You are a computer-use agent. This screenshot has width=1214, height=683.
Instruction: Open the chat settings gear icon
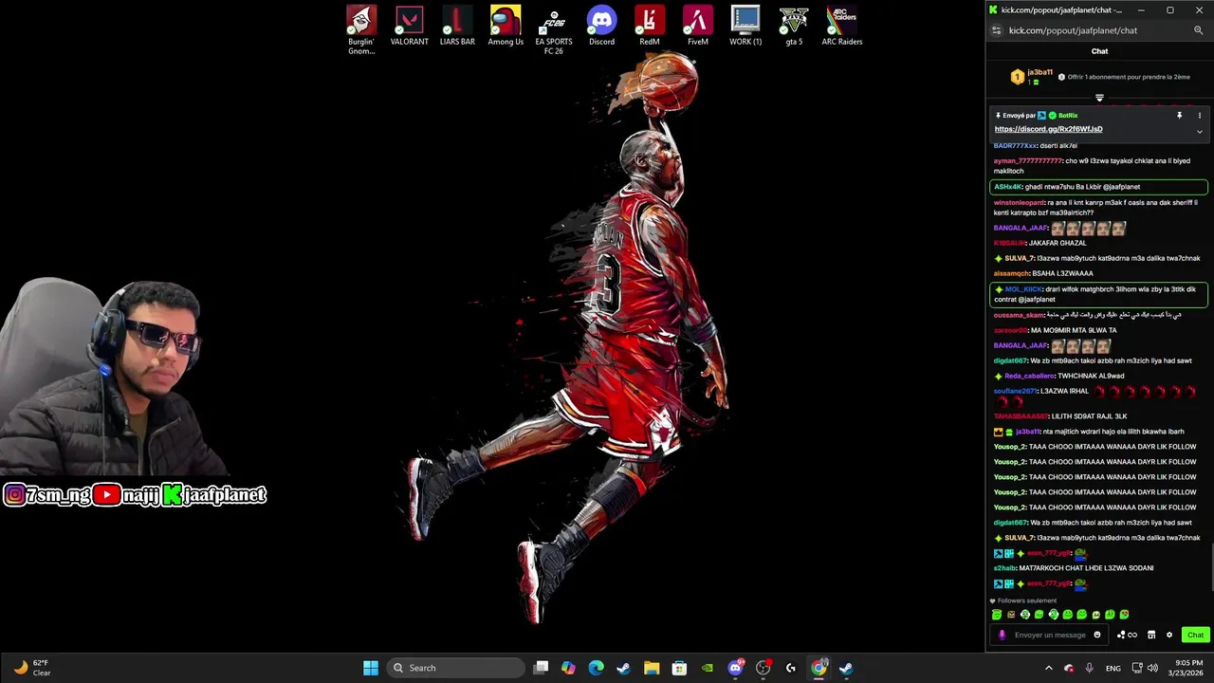coord(1169,635)
